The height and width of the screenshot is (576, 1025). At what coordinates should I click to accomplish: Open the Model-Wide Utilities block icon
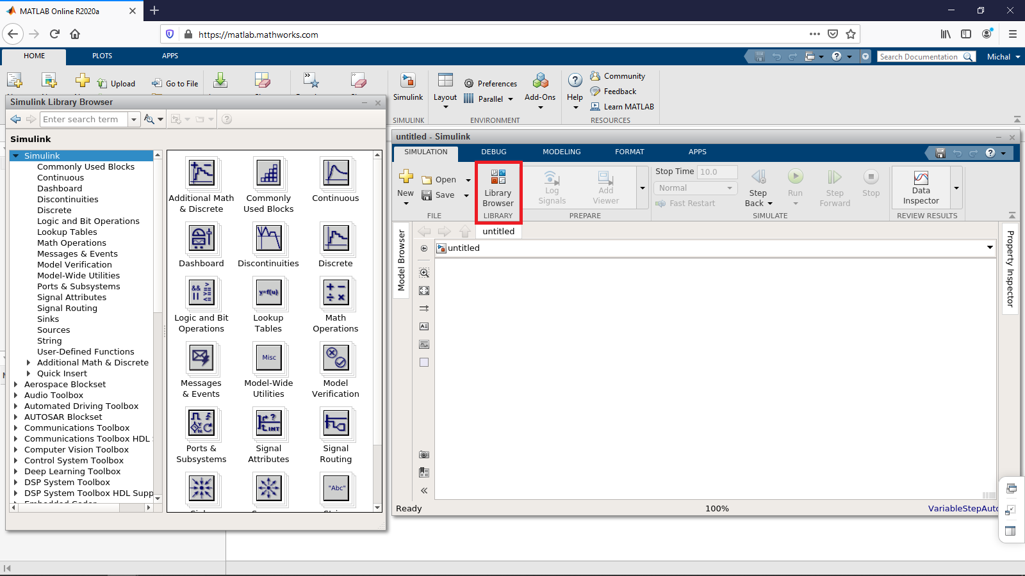[268, 358]
